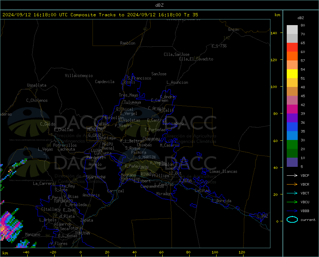The image size is (319, 257).
Task: Click the Mirador map label
Action: (164, 194)
